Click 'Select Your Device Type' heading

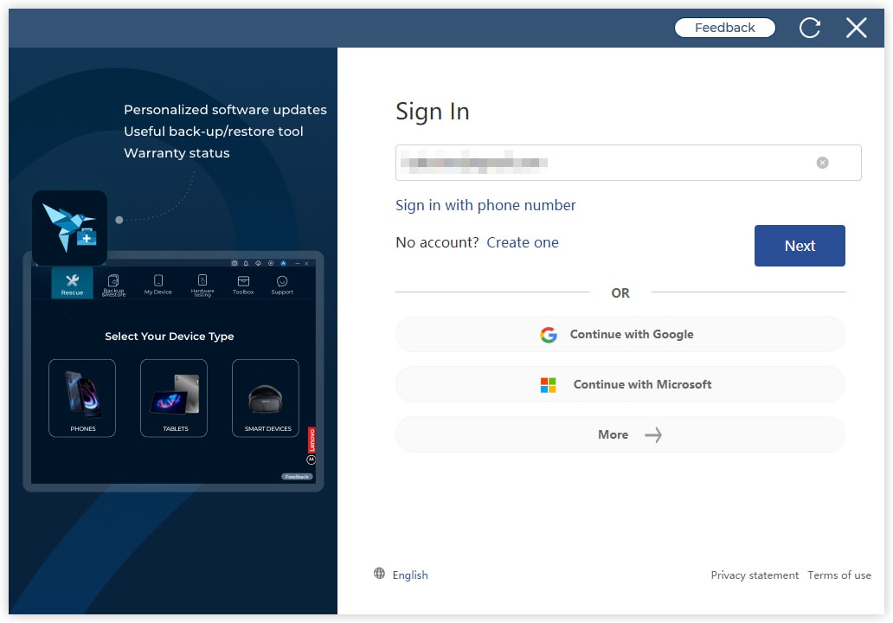(169, 336)
